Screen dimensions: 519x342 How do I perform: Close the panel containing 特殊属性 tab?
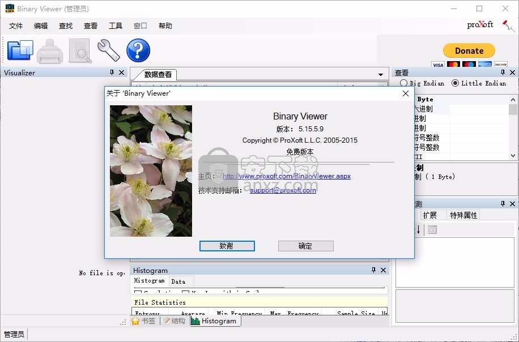pyautogui.click(x=512, y=203)
